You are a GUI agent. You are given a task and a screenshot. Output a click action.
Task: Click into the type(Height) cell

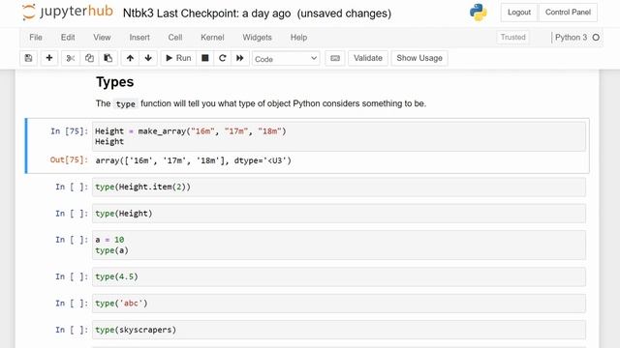point(339,214)
